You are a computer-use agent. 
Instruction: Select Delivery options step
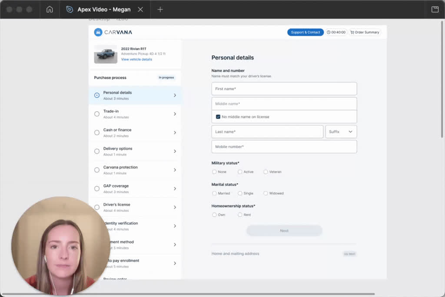click(135, 152)
